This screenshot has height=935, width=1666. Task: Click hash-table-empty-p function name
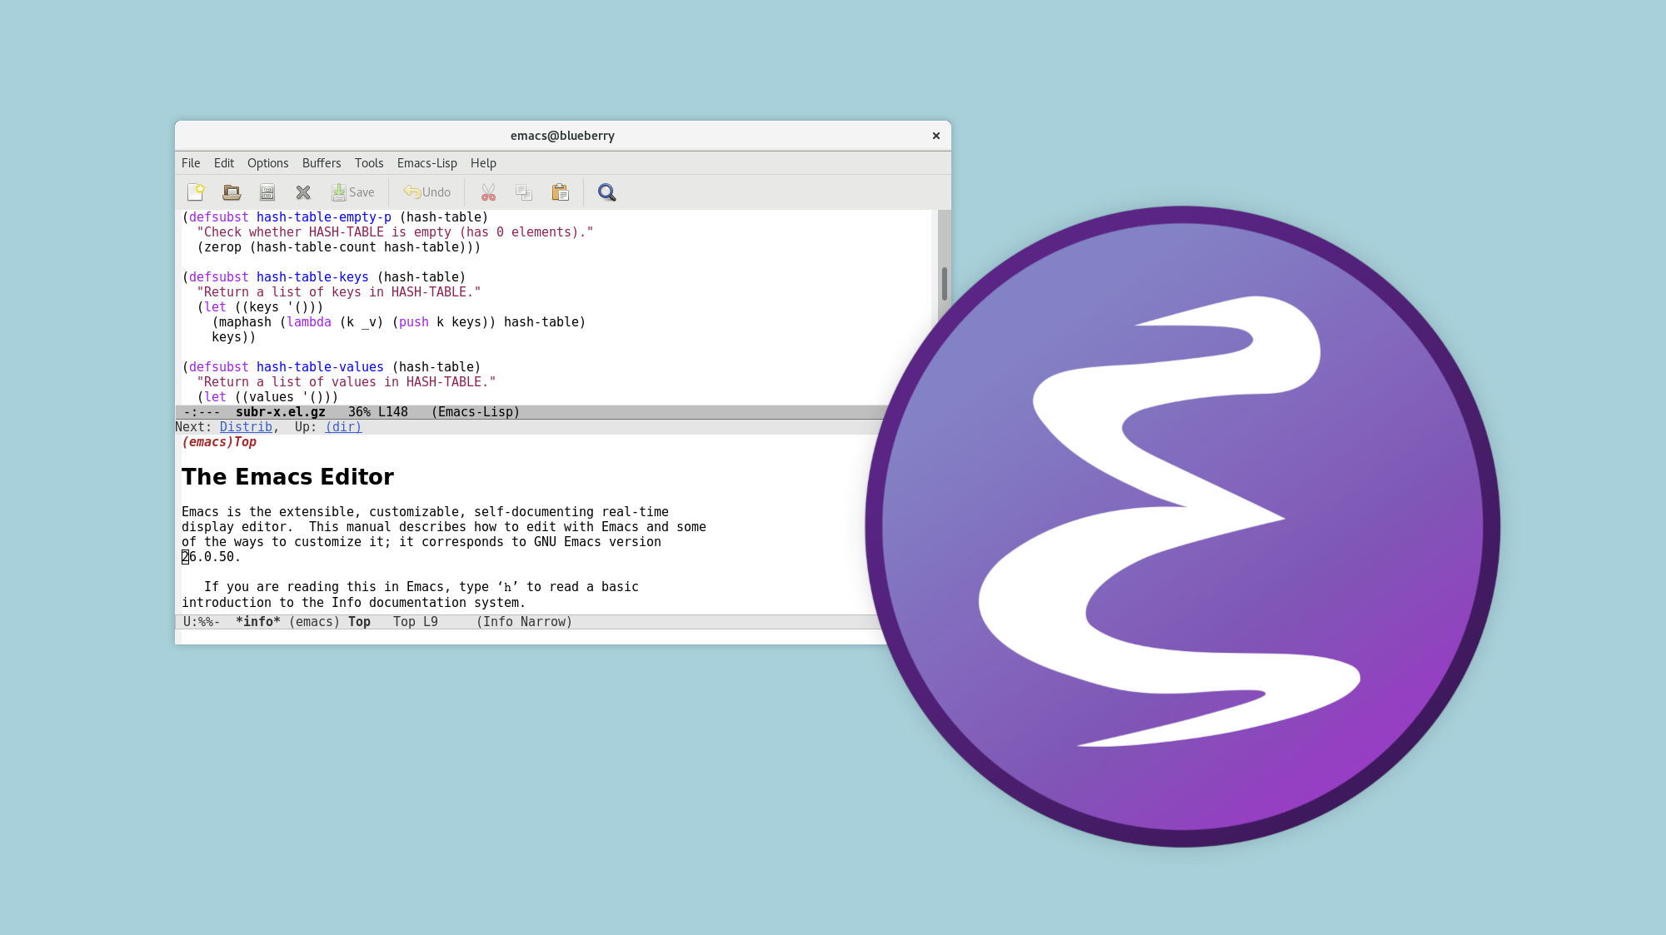324,217
